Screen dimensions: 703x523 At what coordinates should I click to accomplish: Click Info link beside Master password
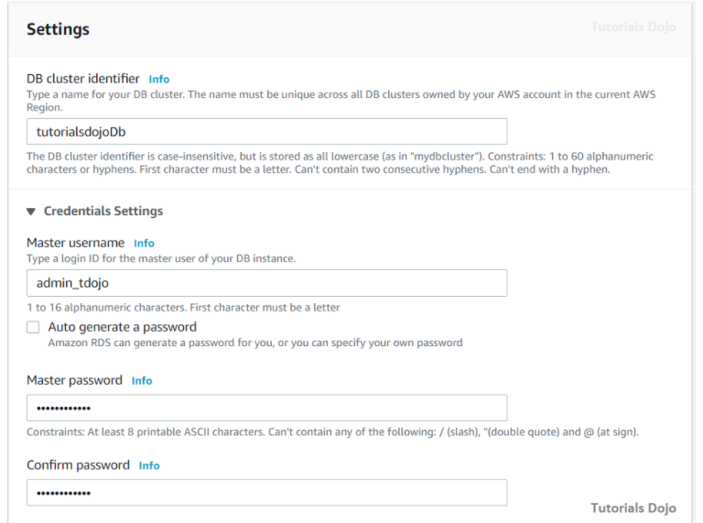[x=142, y=381]
